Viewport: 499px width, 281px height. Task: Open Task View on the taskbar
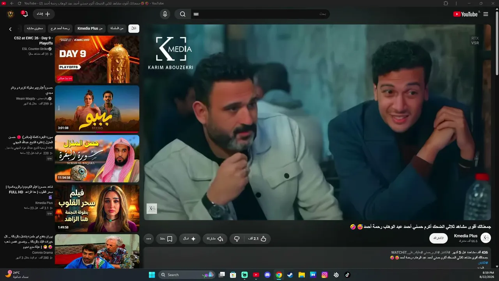coord(222,275)
